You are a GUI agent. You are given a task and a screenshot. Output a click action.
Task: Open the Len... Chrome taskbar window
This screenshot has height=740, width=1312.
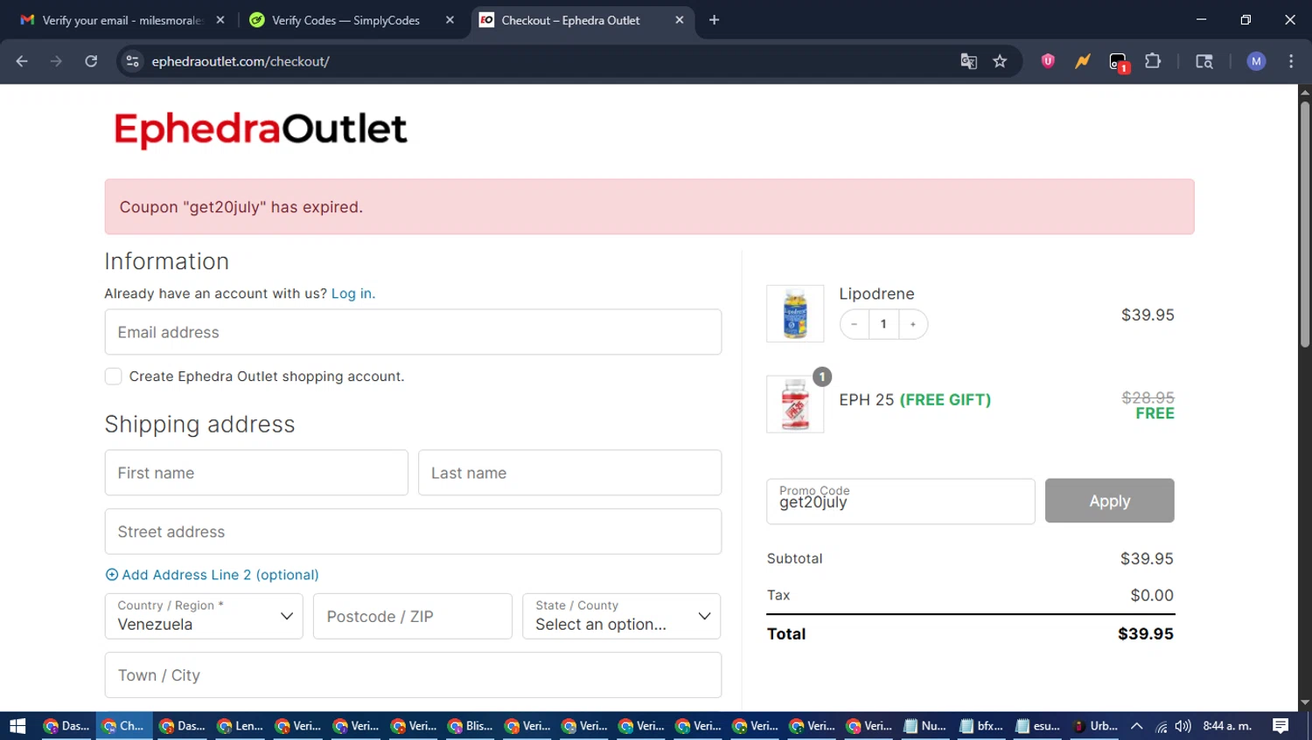click(x=241, y=726)
